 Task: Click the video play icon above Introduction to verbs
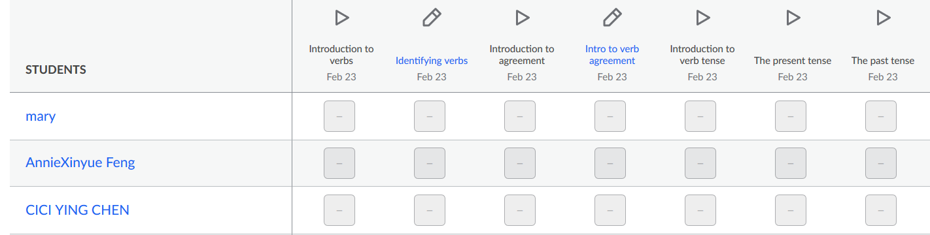click(341, 18)
